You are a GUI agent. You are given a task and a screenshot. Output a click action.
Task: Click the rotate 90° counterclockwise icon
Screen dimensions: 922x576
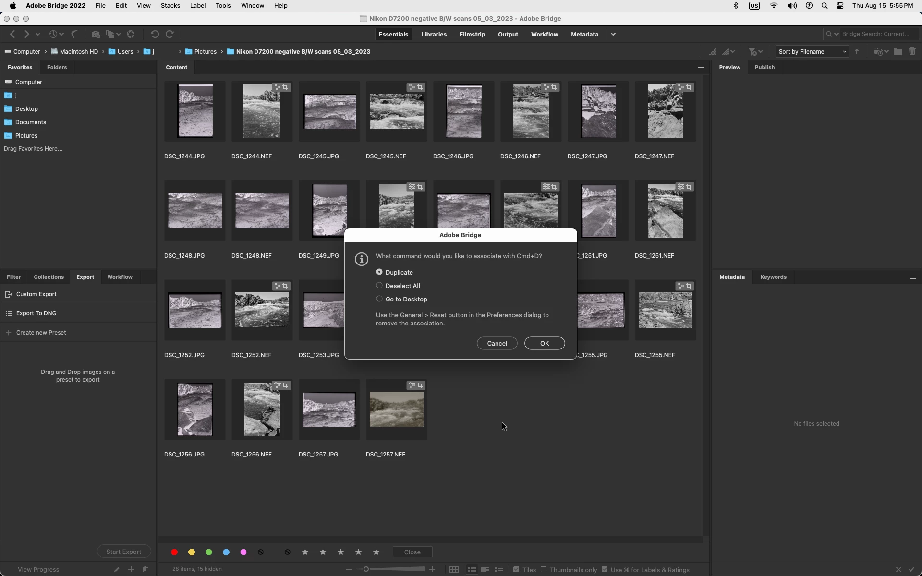[x=155, y=35]
